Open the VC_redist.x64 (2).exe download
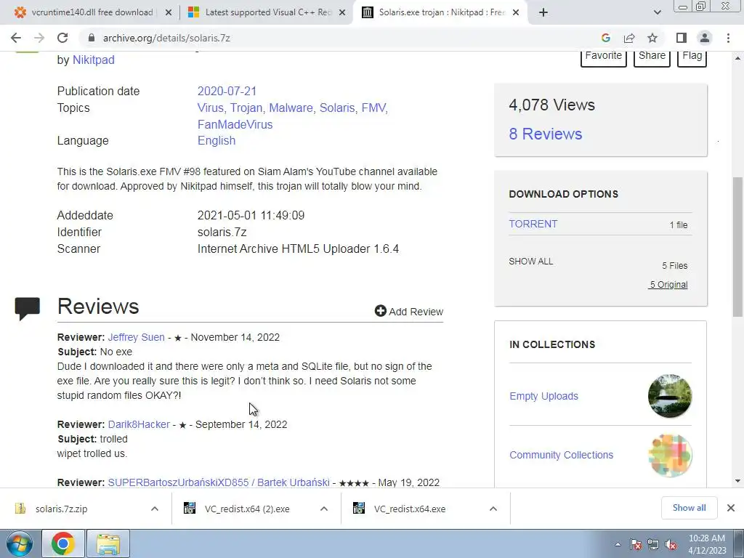Viewport: 744px width, 558px height. click(x=247, y=509)
